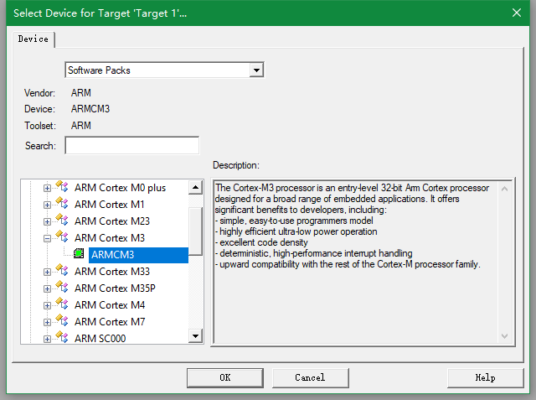The width and height of the screenshot is (536, 400).
Task: Expand the ARM Cortex M33 node
Action: (x=47, y=272)
